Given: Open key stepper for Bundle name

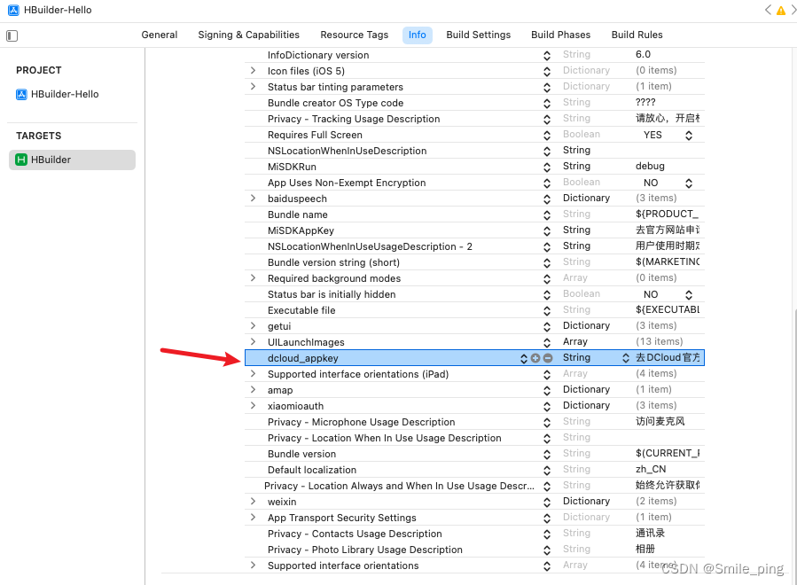Looking at the screenshot, I should (547, 215).
